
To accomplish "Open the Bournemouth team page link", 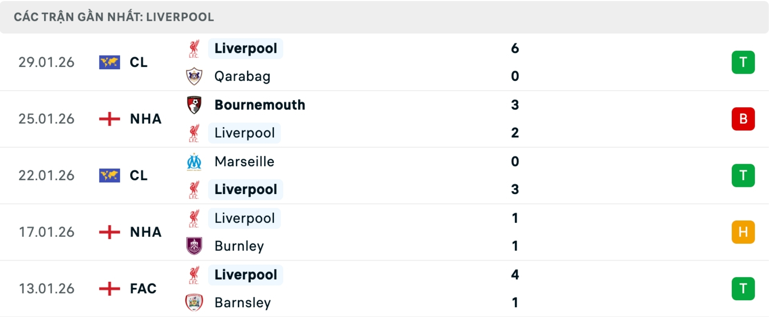I will click(x=260, y=105).
